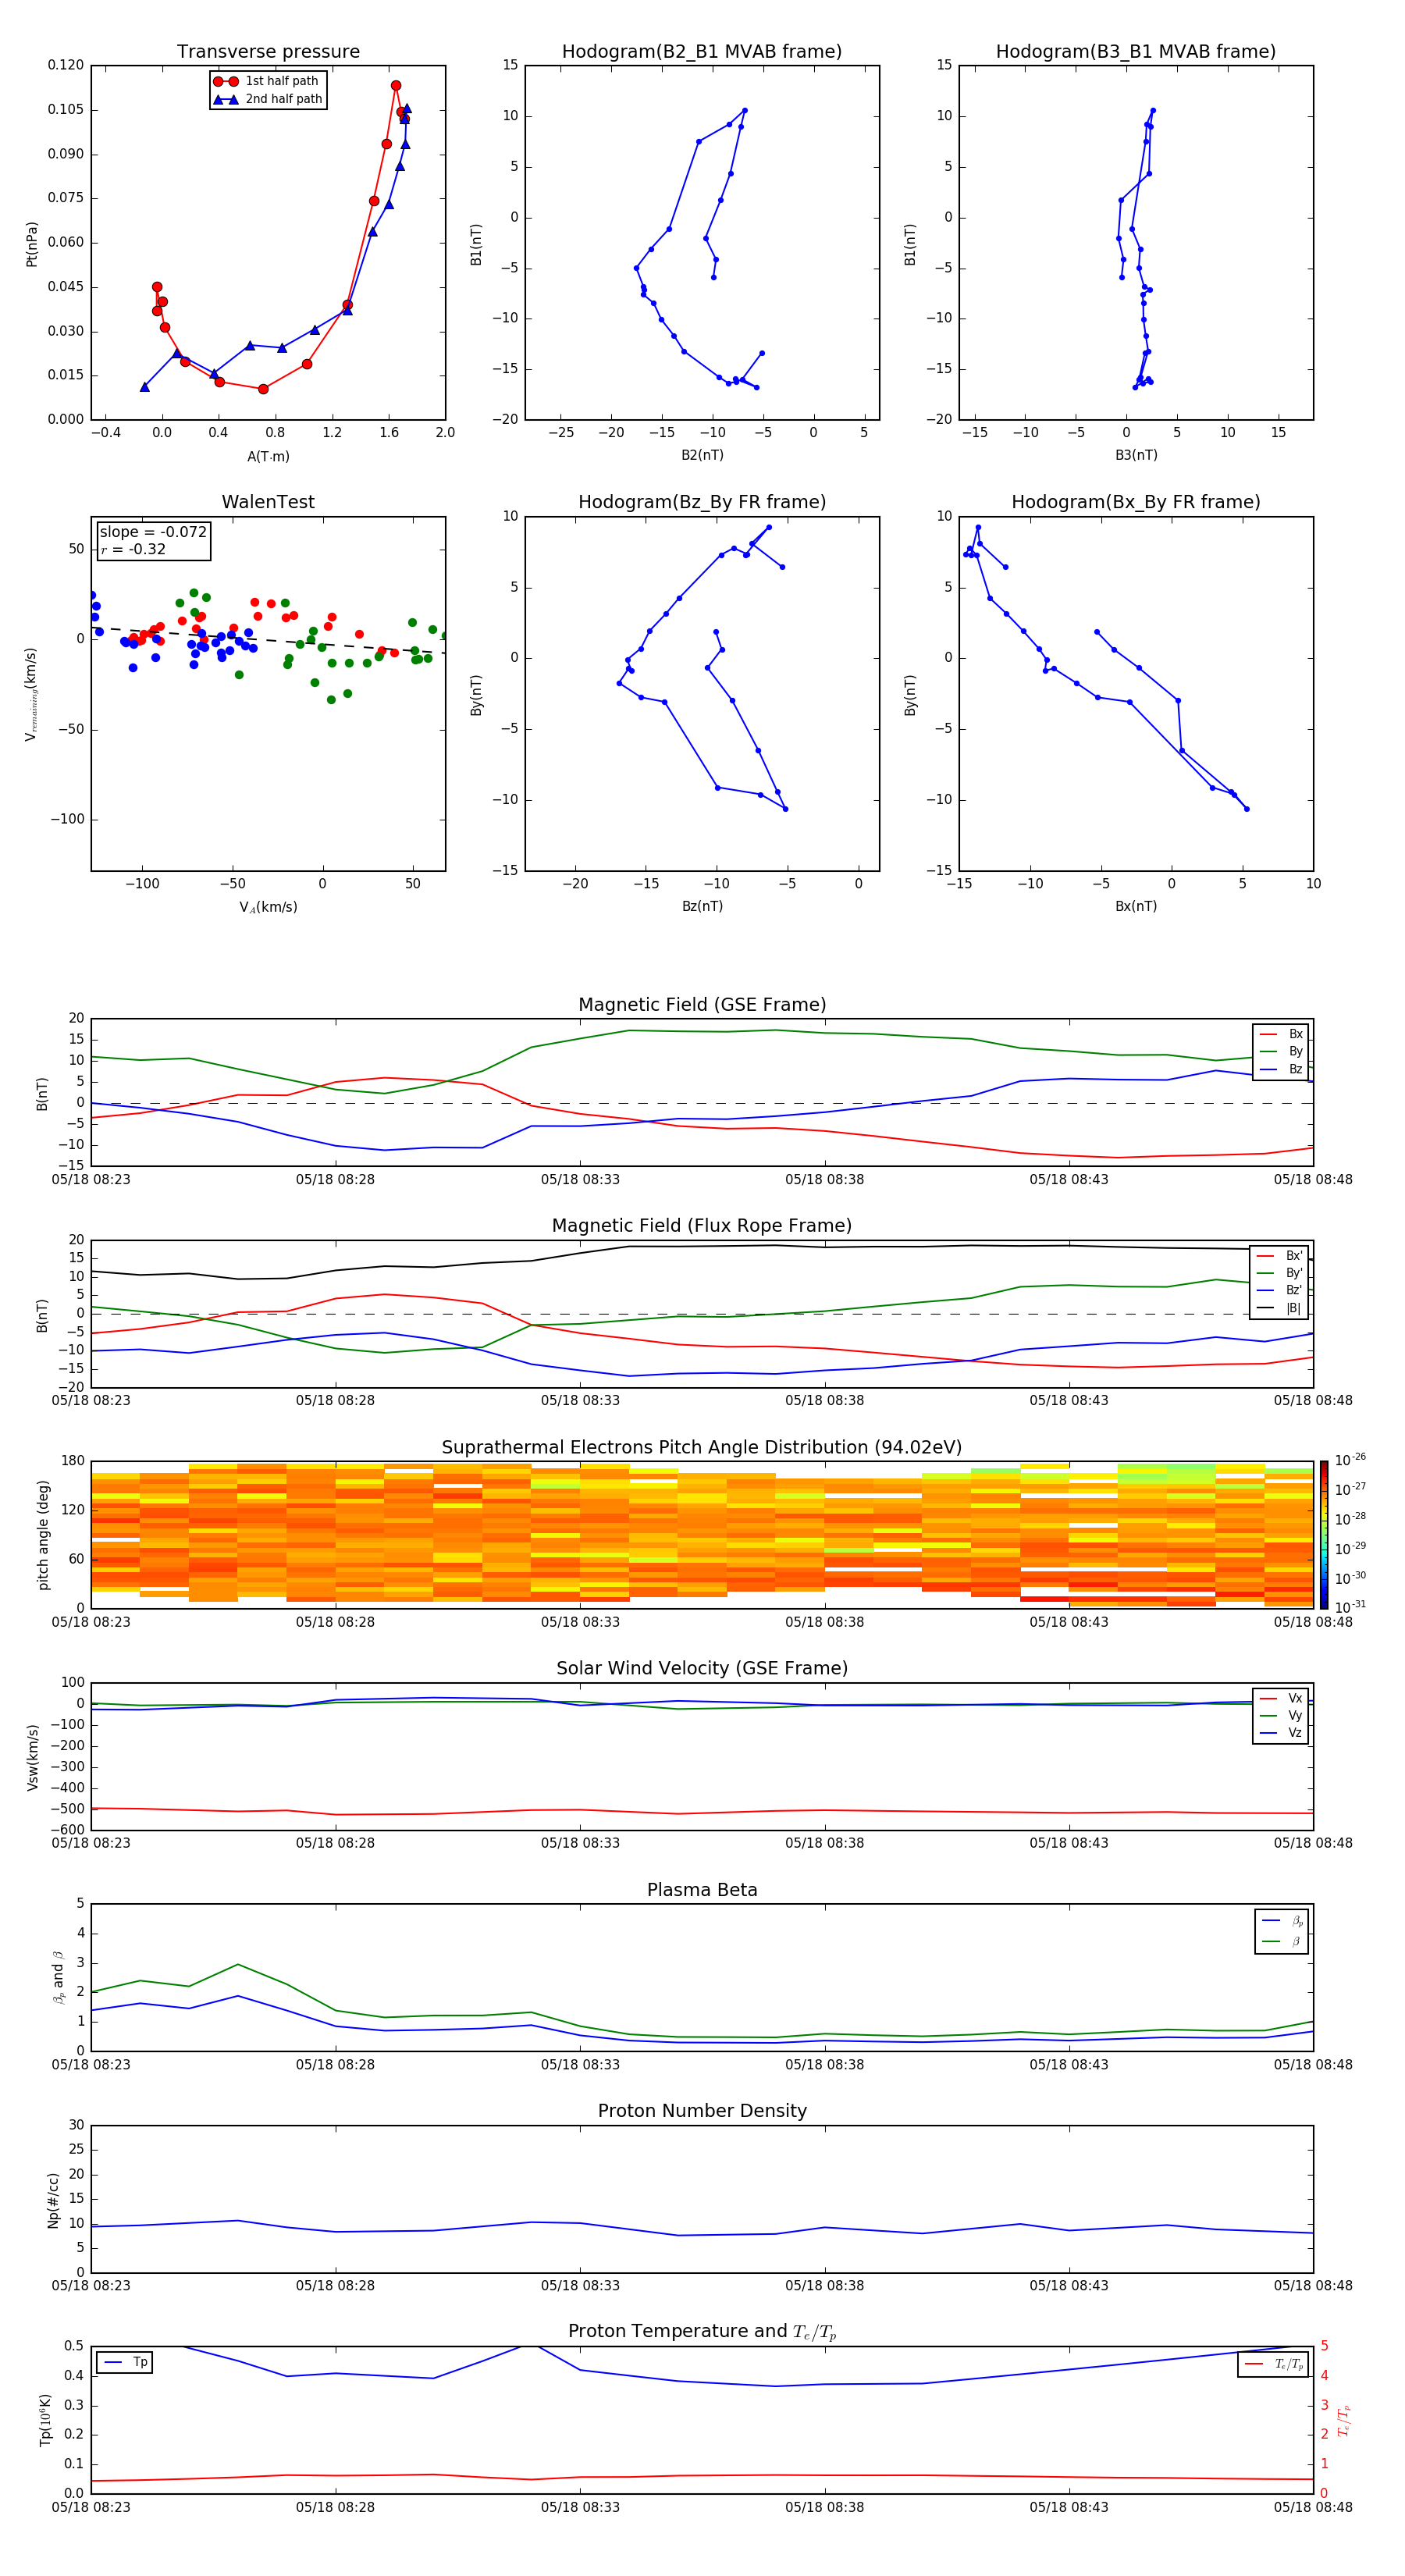Click the Vy entry in velocity legend
The image size is (1405, 2576).
1281,1716
